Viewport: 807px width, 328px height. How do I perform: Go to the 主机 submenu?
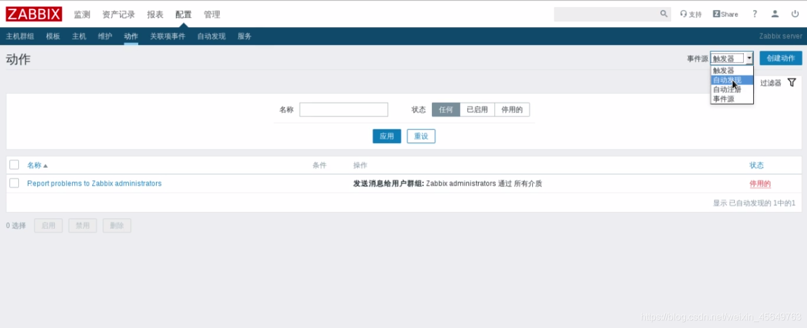pos(79,36)
